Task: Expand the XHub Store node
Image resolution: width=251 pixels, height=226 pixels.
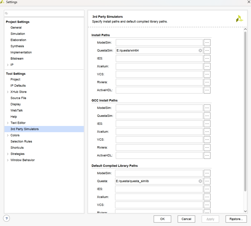Action: 8,92
